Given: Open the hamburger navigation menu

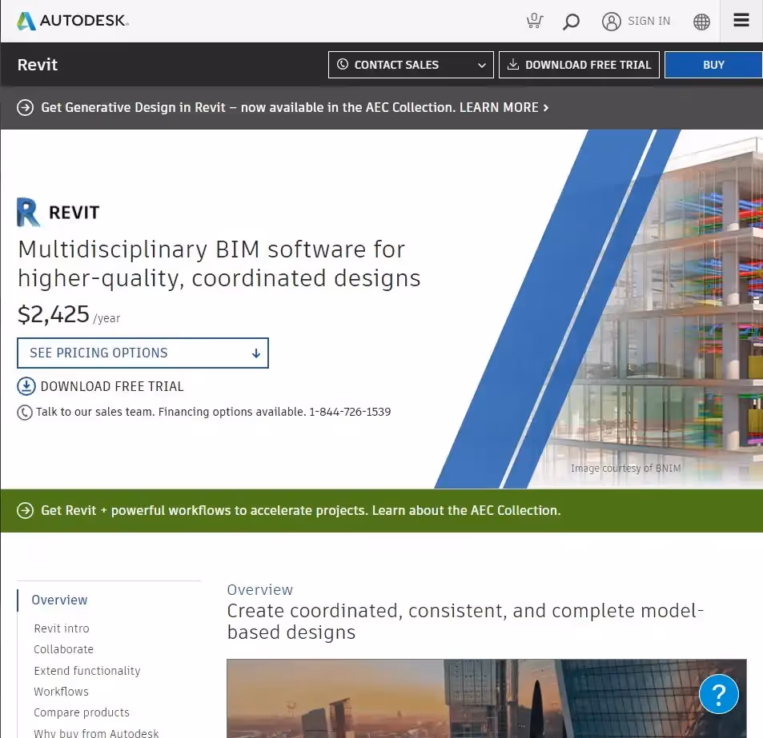Looking at the screenshot, I should pos(741,21).
